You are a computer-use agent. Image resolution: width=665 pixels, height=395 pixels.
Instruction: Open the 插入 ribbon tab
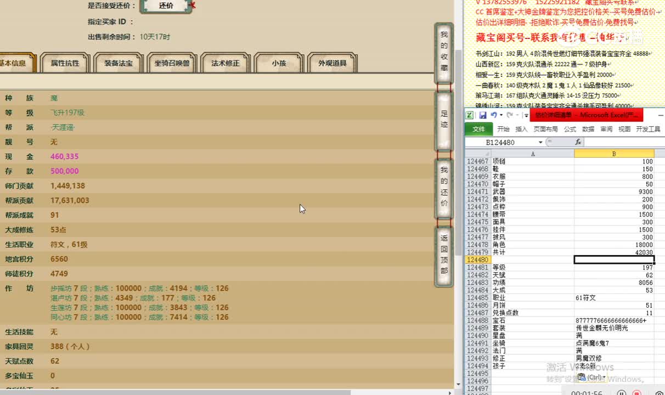point(521,129)
